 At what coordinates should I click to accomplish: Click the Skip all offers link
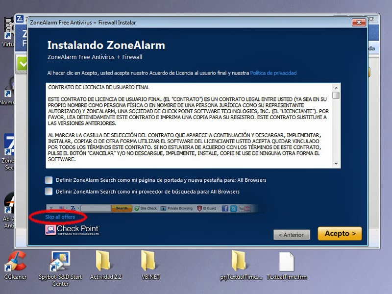(60, 217)
